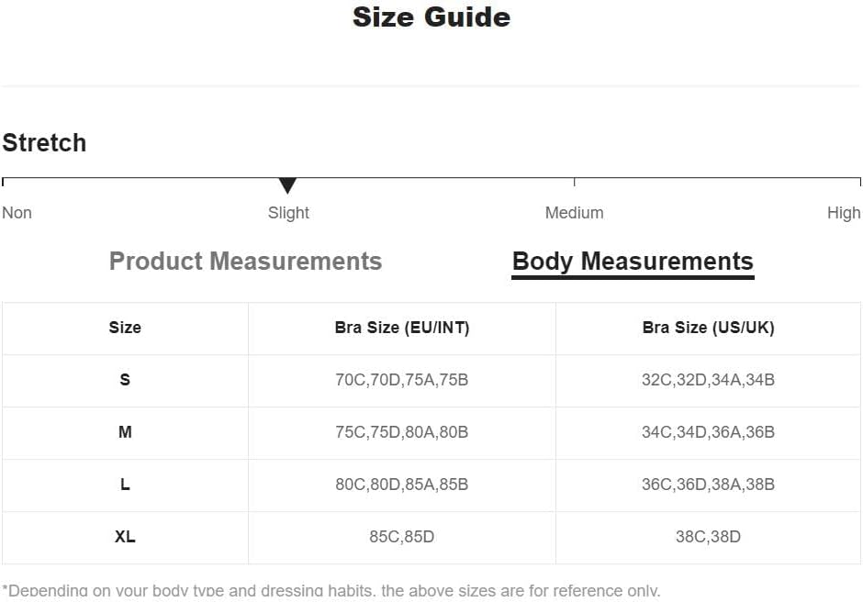
Task: Click the Slight stretch label
Action: pyautogui.click(x=288, y=212)
